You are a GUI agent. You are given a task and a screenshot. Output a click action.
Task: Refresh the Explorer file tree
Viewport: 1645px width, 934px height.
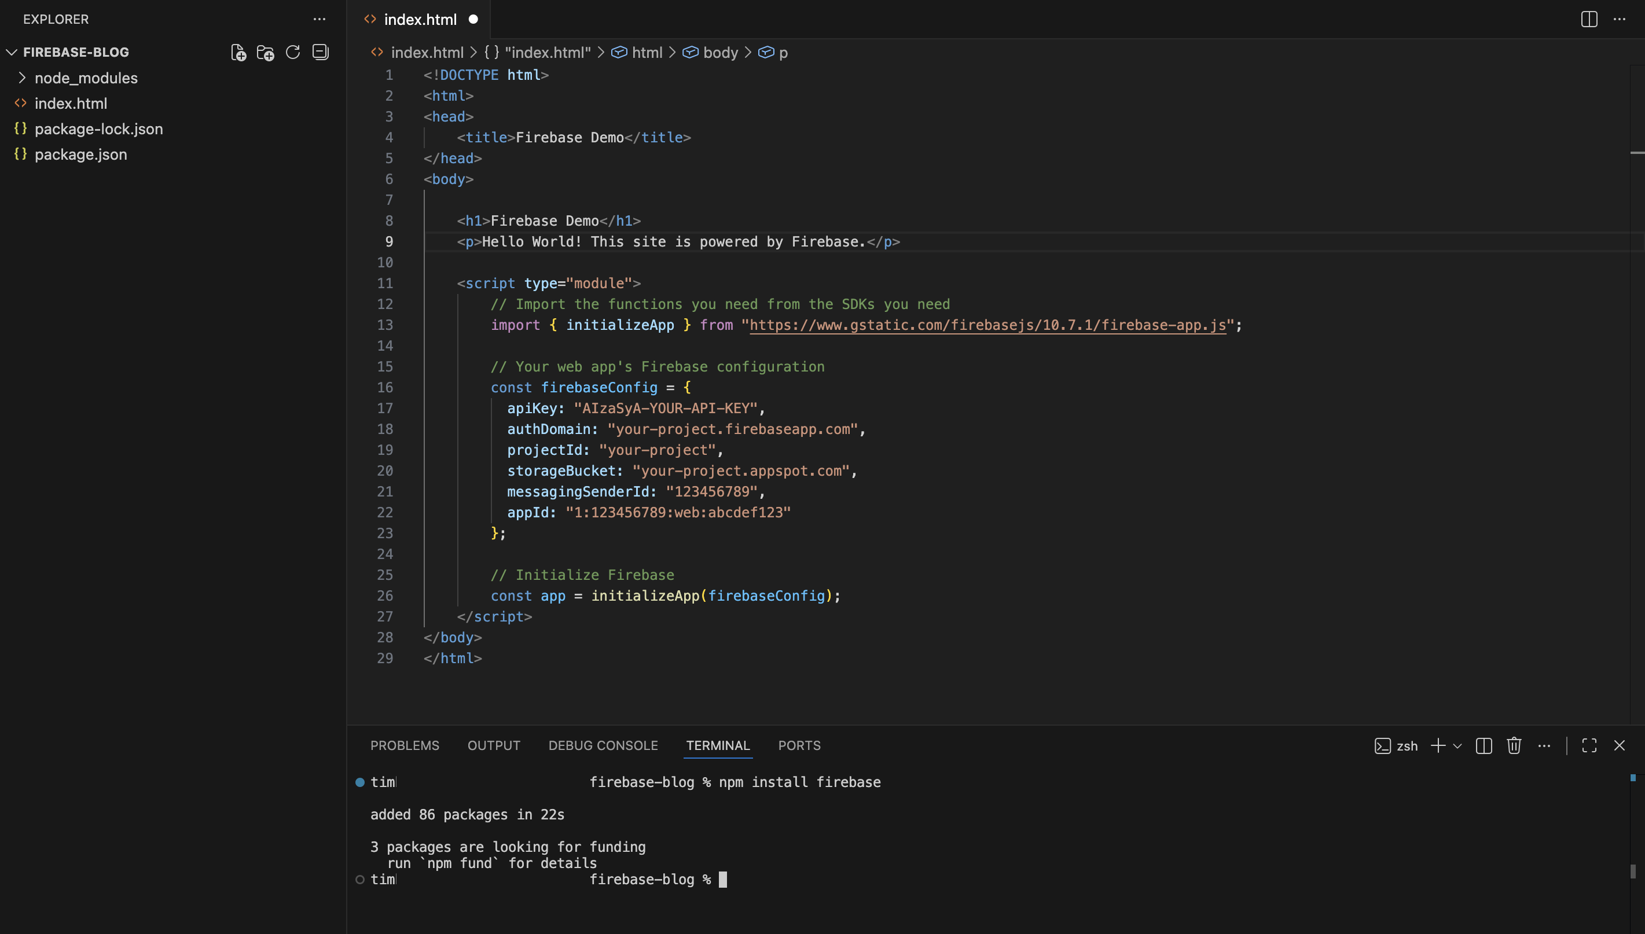[293, 53]
